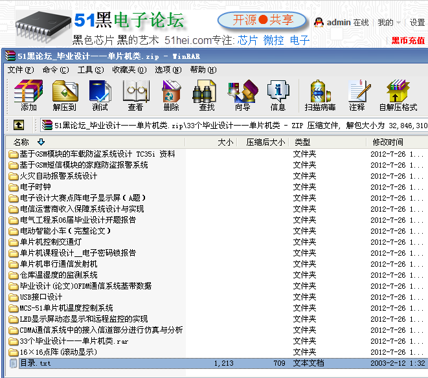The height and width of the screenshot is (378, 428).
Task: Click the admin username link
Action: 339,23
